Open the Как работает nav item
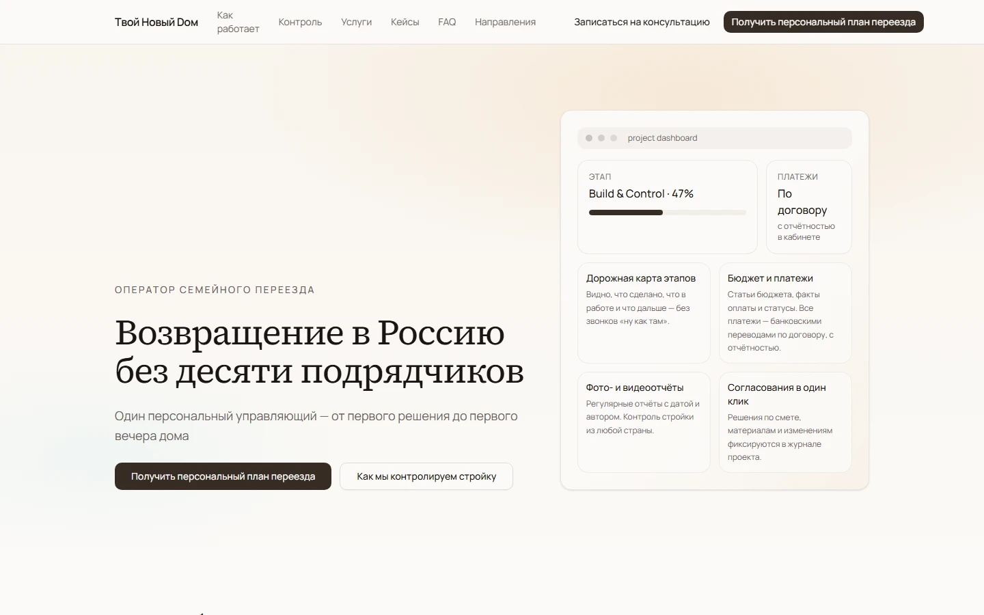Viewport: 984px width, 615px height. pos(238,22)
